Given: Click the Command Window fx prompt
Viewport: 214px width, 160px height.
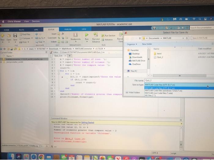Looking at the screenshot, I should [x=52, y=147].
